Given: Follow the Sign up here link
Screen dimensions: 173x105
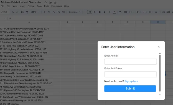Looking at the screenshot, I should click(x=131, y=81).
